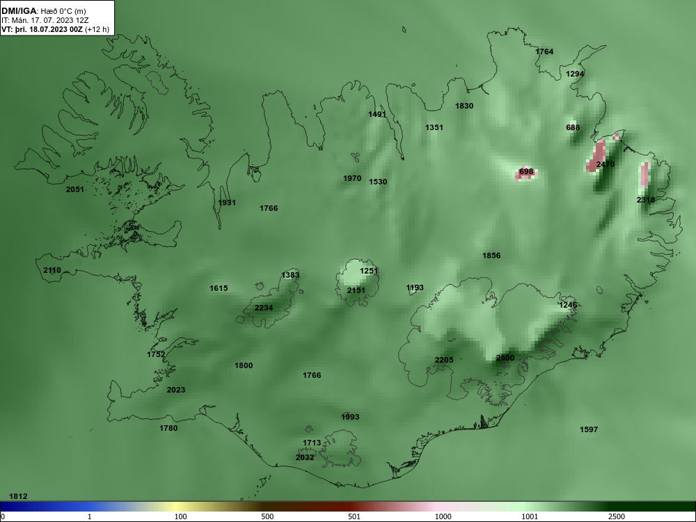Click the 1856 value label
This screenshot has width=696, height=522.
click(491, 255)
